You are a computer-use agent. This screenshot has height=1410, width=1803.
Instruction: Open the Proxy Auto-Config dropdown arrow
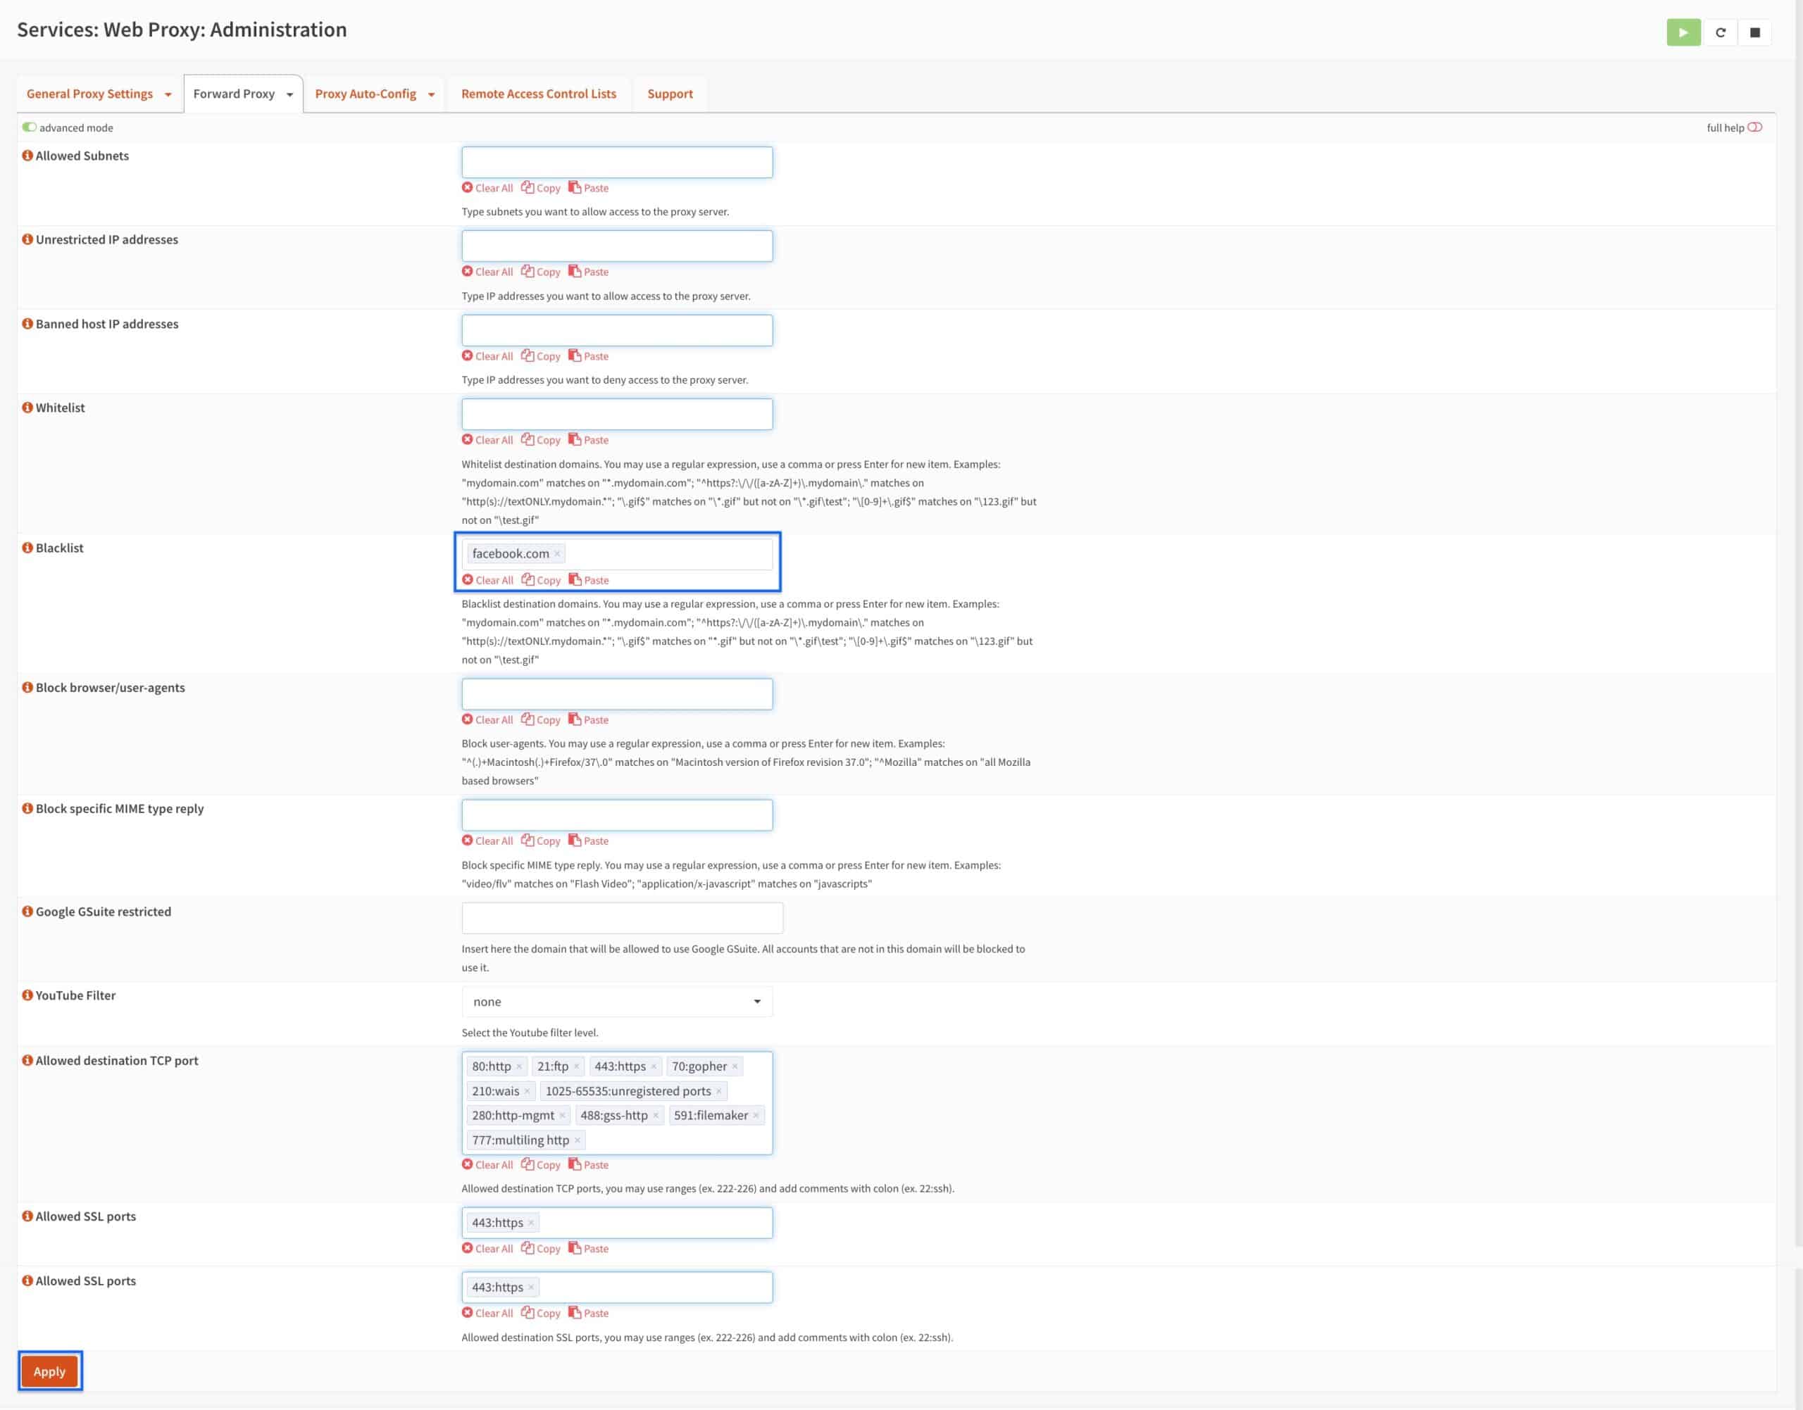tap(431, 94)
